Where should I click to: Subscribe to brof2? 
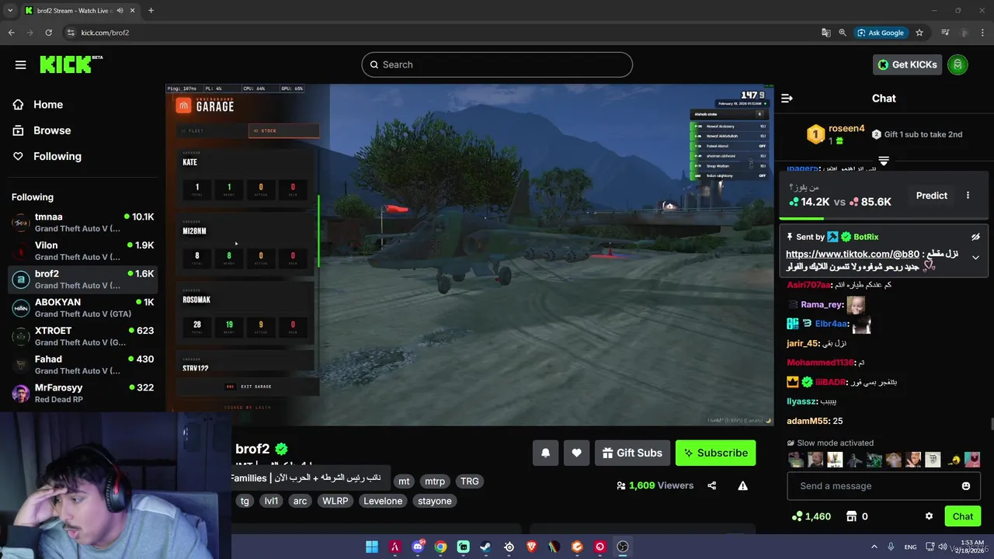point(715,453)
